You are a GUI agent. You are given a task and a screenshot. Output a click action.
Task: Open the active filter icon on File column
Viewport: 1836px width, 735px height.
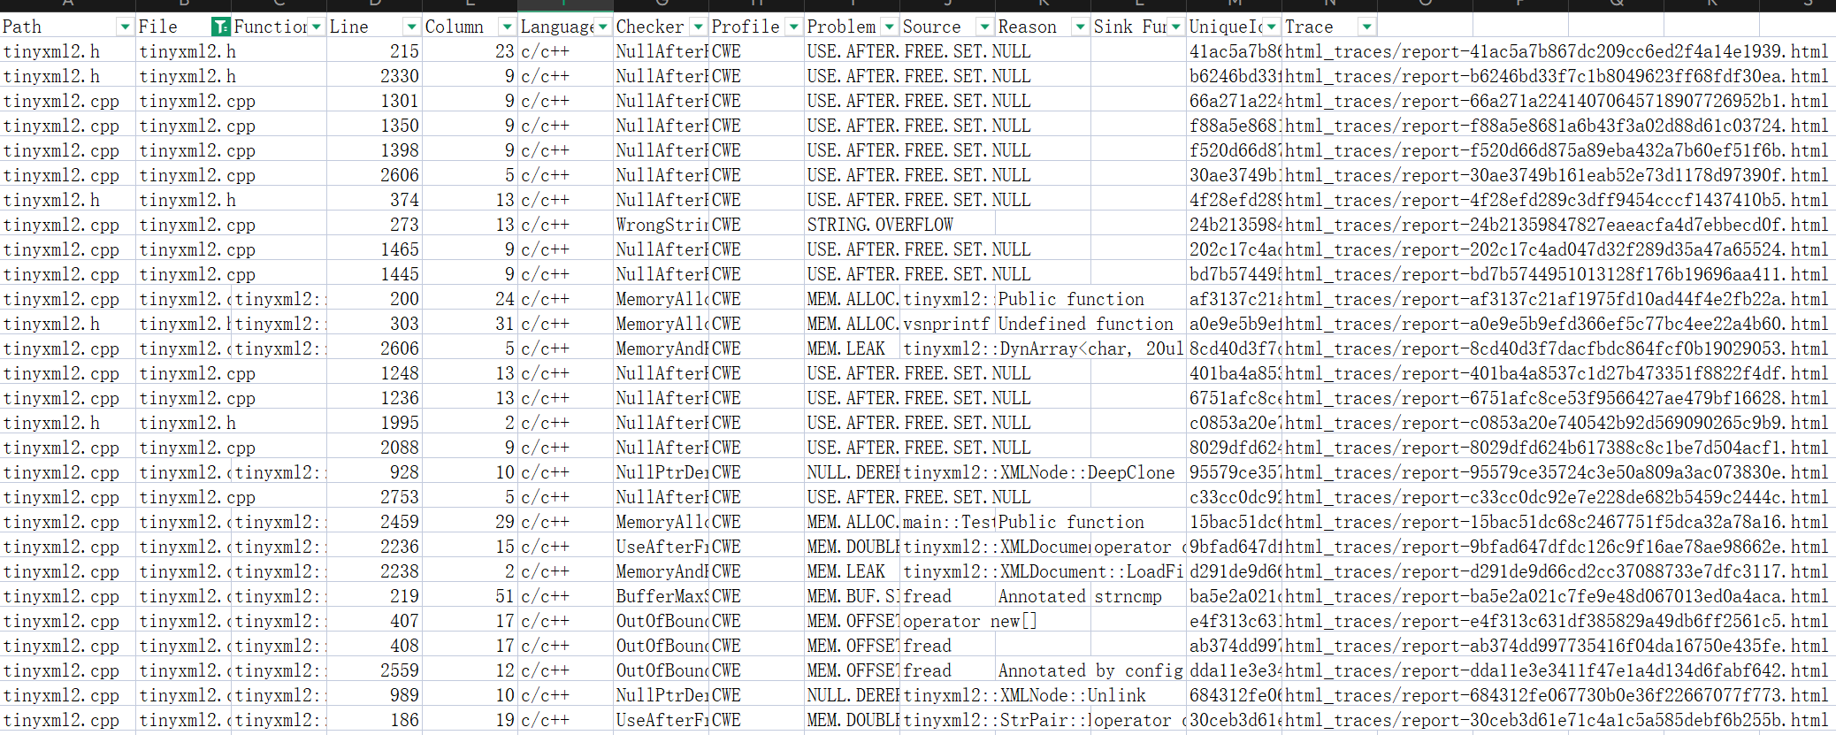pos(221,27)
